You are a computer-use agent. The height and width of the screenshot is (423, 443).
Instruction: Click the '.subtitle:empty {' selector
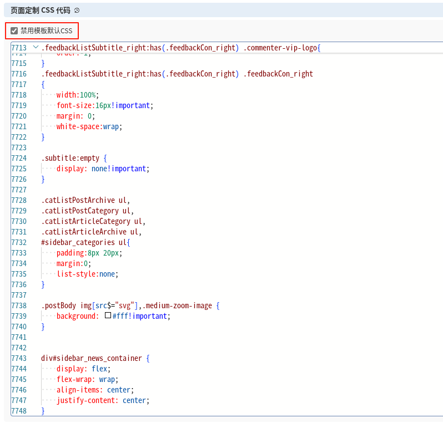74,158
